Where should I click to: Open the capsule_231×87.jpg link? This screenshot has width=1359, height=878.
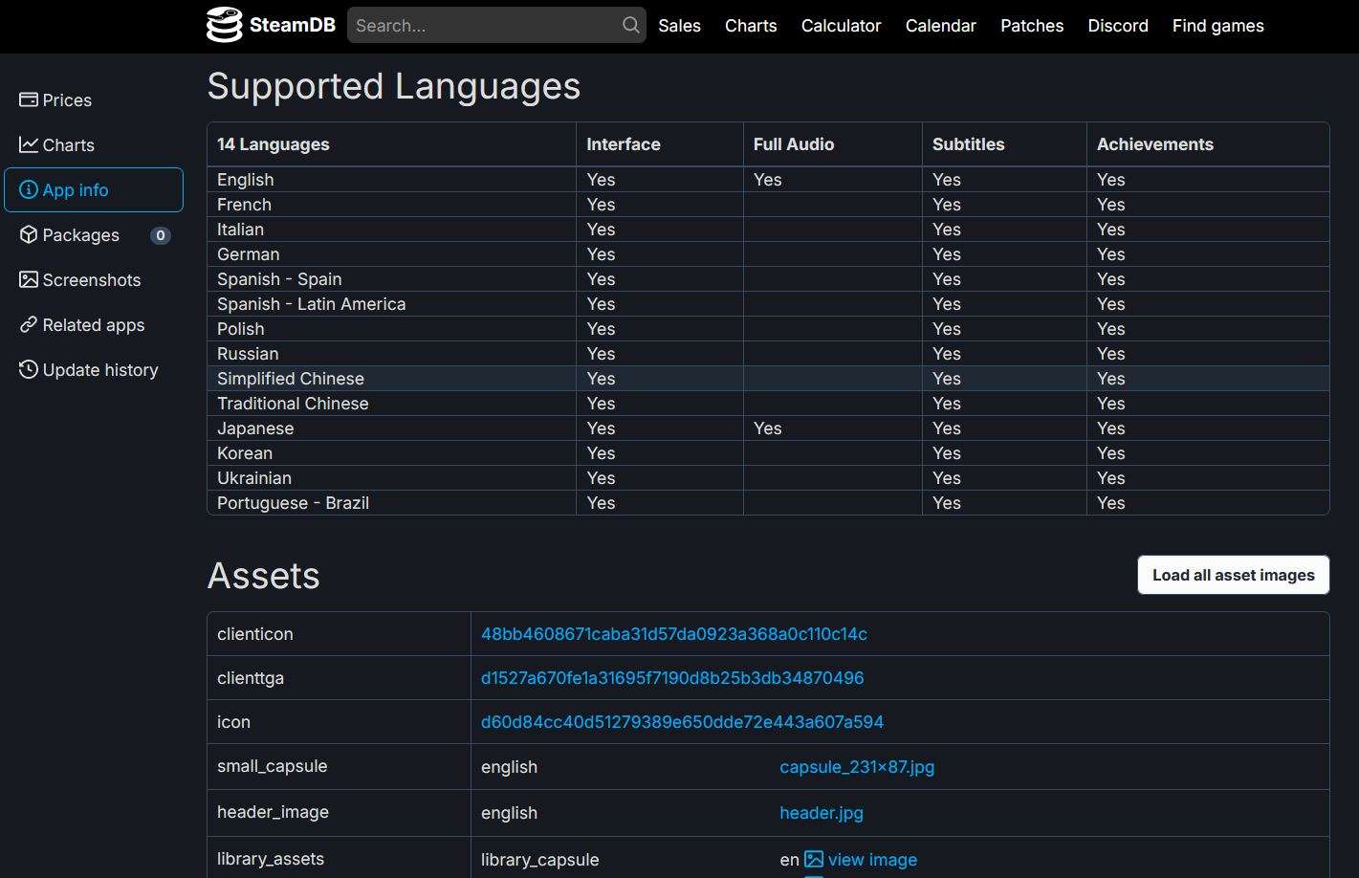coord(857,767)
